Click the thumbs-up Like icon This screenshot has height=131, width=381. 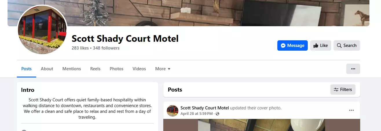pos(316,45)
